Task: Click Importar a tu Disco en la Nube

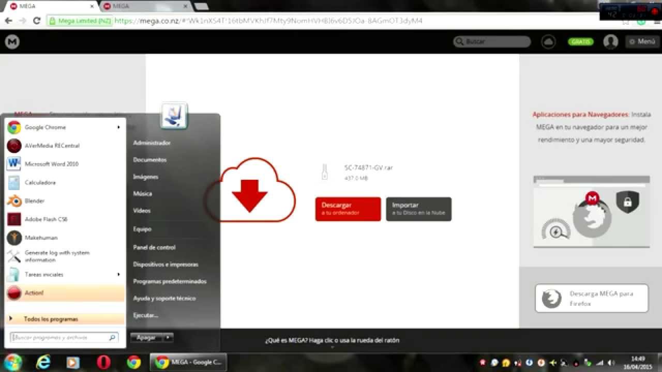Action: pyautogui.click(x=419, y=209)
